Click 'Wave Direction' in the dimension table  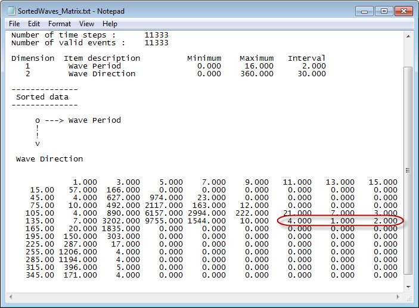click(102, 74)
